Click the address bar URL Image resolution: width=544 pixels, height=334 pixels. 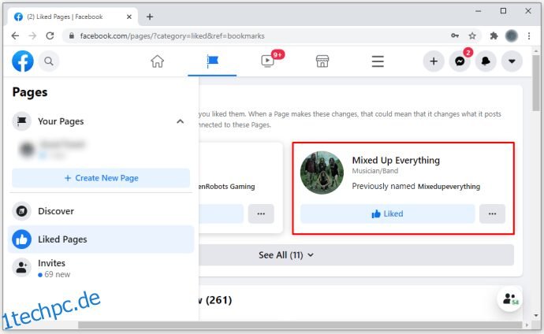click(172, 35)
